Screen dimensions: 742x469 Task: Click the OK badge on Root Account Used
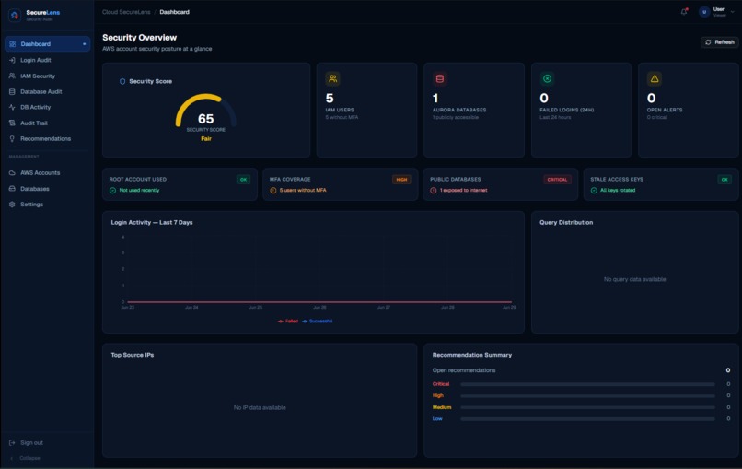pyautogui.click(x=243, y=180)
